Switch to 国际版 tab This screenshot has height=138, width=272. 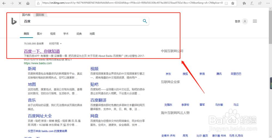point(40,15)
